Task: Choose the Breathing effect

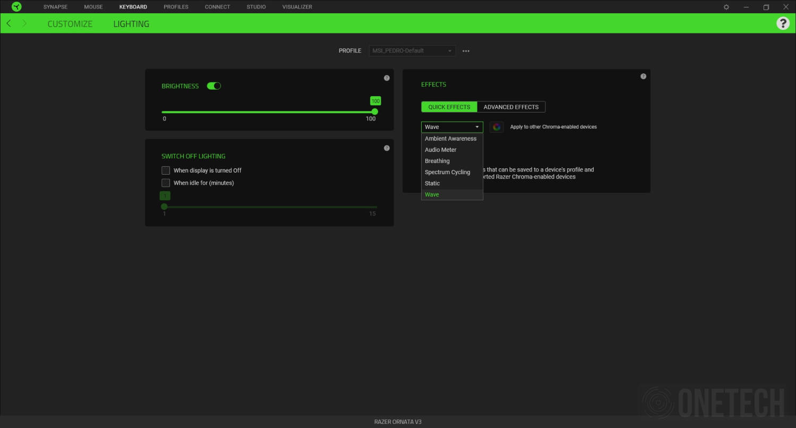Action: coord(452,161)
